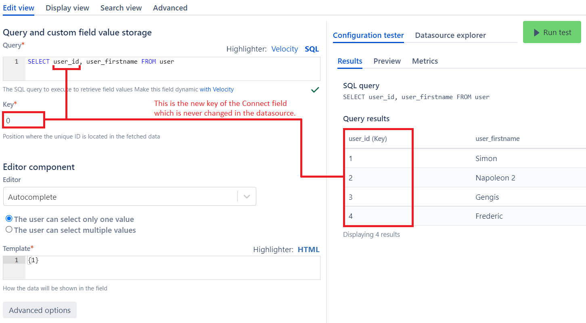The height and width of the screenshot is (323, 586).
Task: Go to the Advanced tab
Action: (170, 8)
